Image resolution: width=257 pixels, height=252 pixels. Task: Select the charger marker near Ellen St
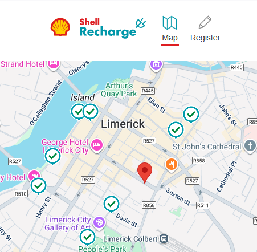tap(191, 115)
